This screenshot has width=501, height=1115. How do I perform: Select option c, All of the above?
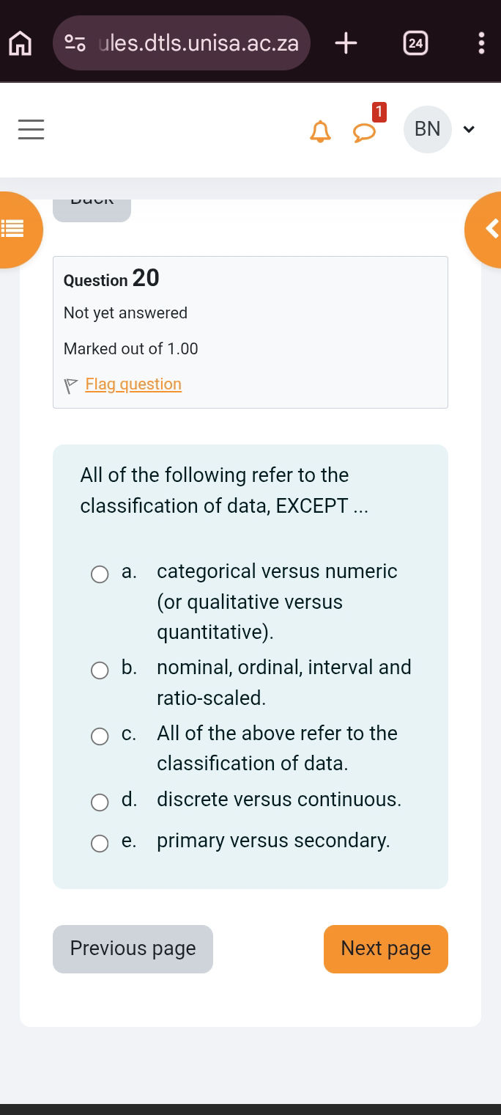point(100,736)
